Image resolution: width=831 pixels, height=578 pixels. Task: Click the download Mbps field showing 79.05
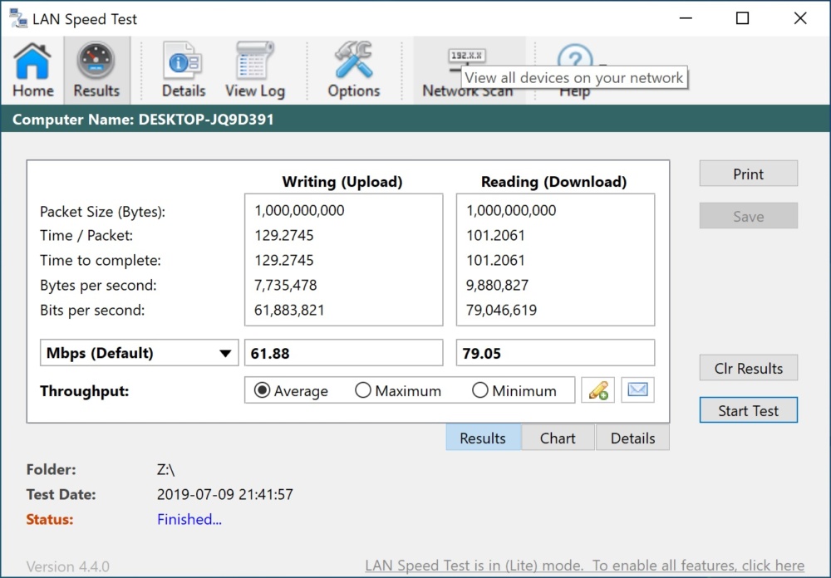(555, 353)
